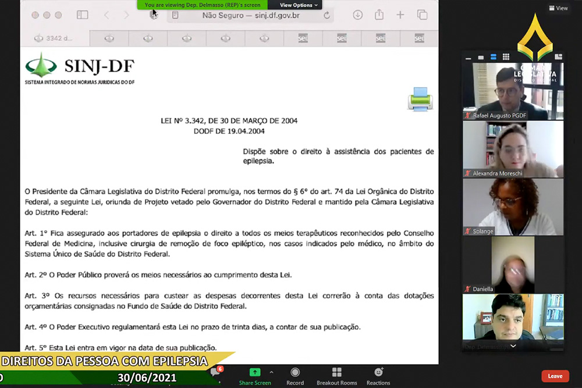Switch participant panel to stacked strip view
This screenshot has height=388, width=582.
(x=494, y=57)
